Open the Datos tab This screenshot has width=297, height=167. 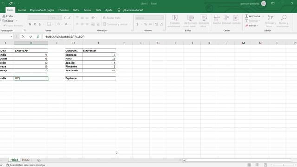76,10
